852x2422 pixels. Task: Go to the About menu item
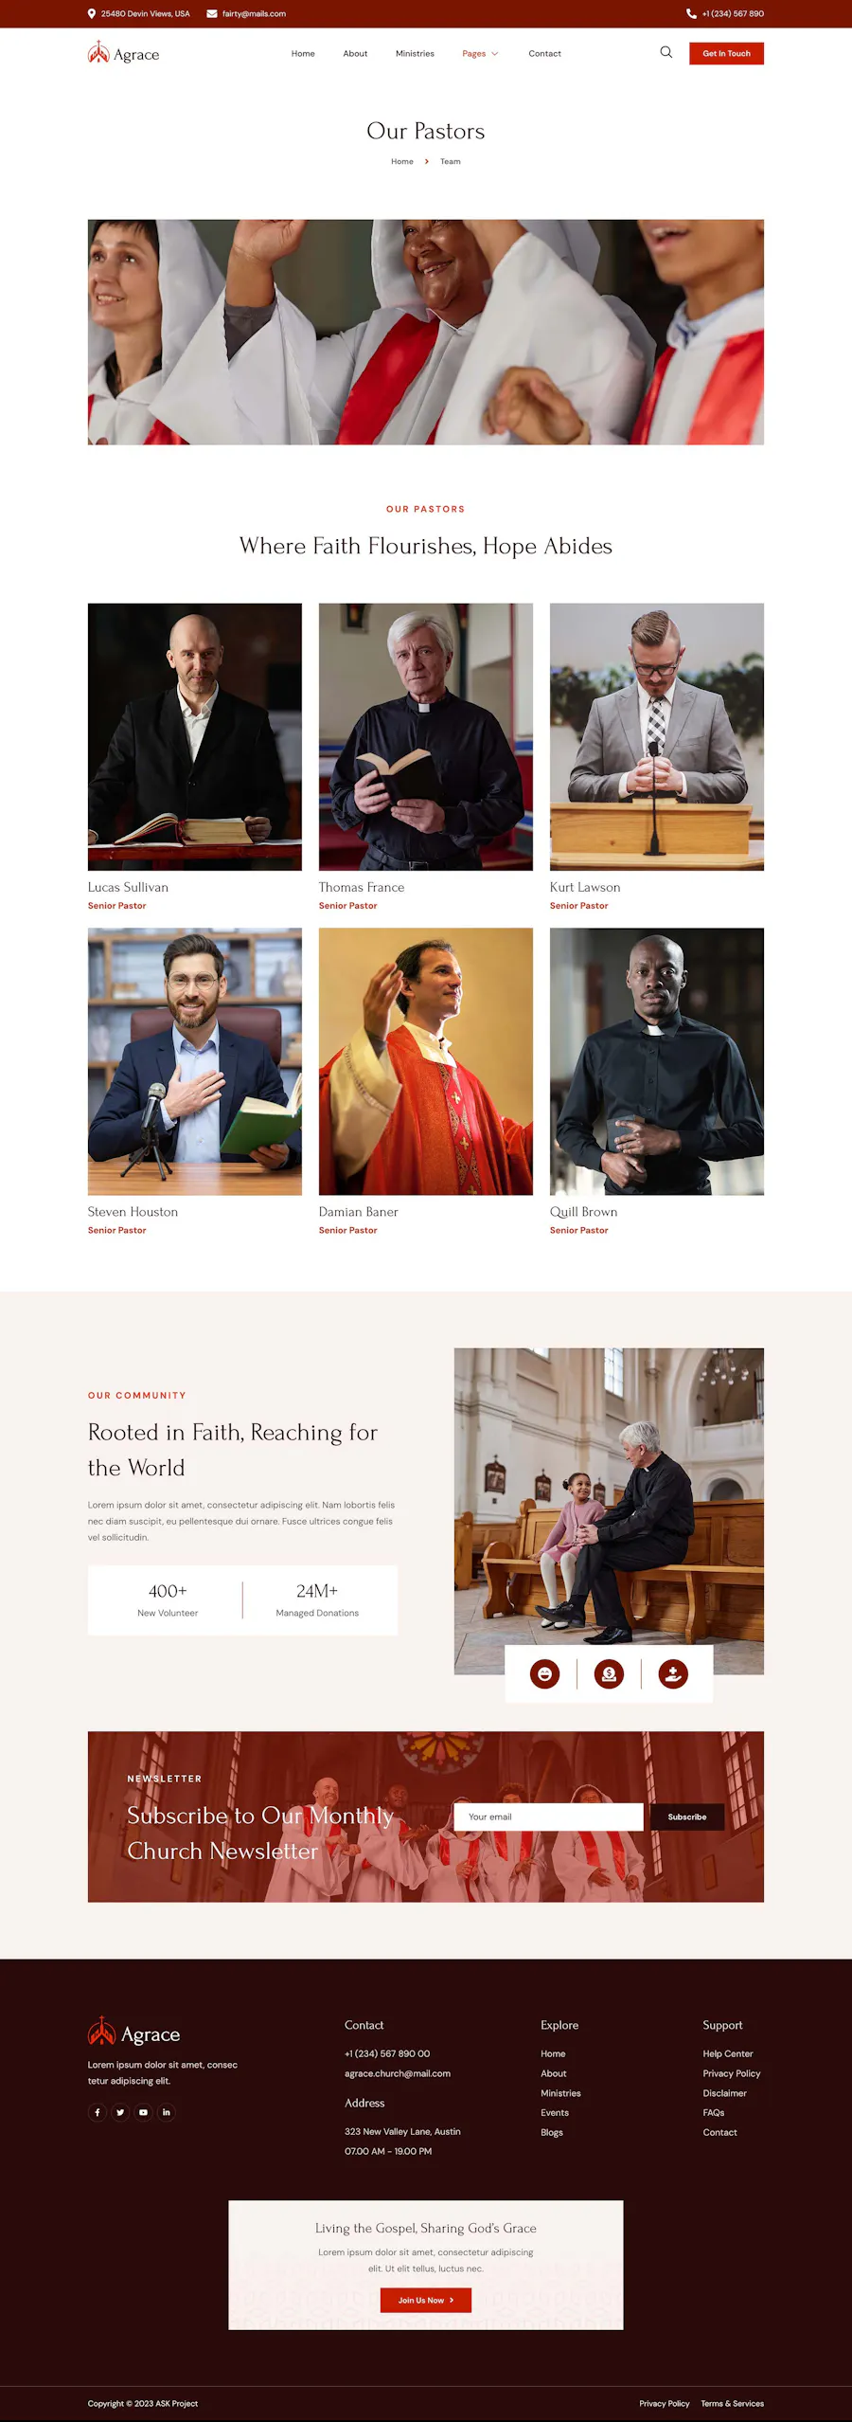tap(355, 54)
